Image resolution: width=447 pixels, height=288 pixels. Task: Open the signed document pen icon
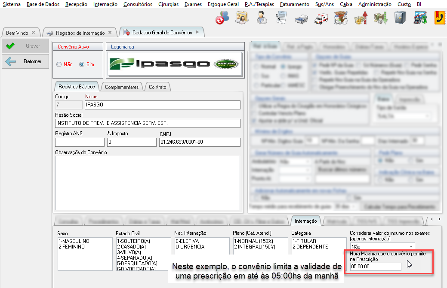281,18
